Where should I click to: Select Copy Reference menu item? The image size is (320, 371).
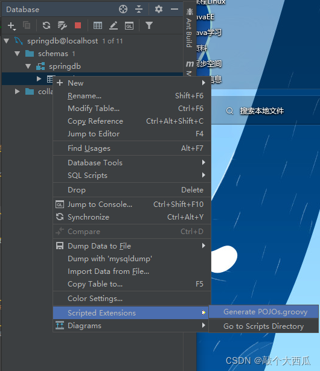point(132,121)
